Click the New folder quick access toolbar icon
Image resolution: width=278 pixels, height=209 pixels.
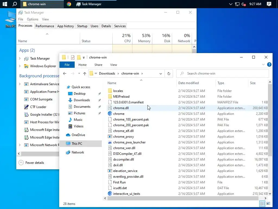[x=79, y=57]
